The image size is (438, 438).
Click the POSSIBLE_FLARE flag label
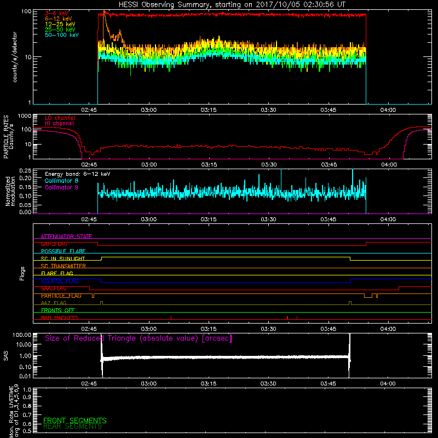click(63, 251)
